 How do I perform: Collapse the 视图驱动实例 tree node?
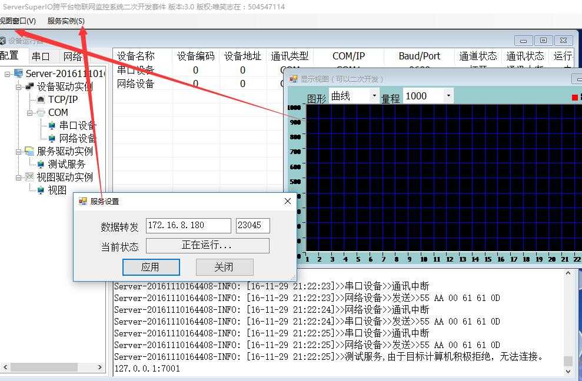tap(18, 178)
